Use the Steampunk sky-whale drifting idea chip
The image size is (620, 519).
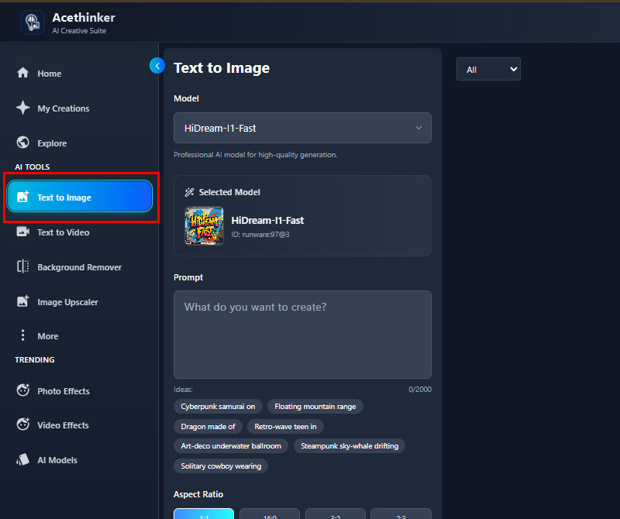(x=350, y=446)
